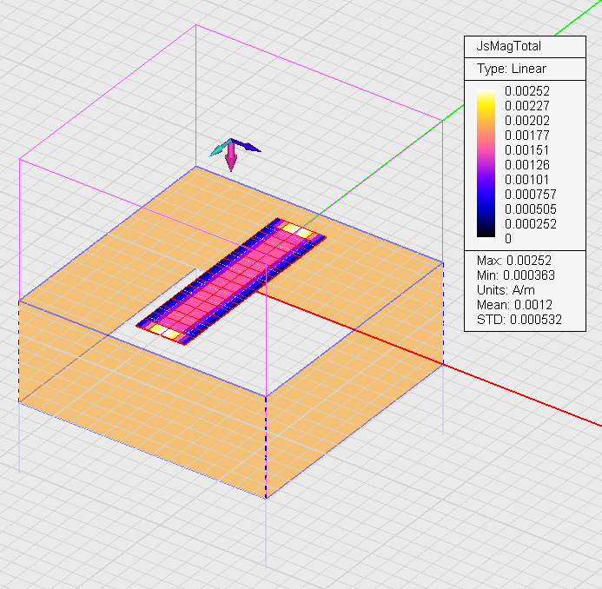
Task: Click the Max: 0.00252 statistic
Action: coord(514,261)
